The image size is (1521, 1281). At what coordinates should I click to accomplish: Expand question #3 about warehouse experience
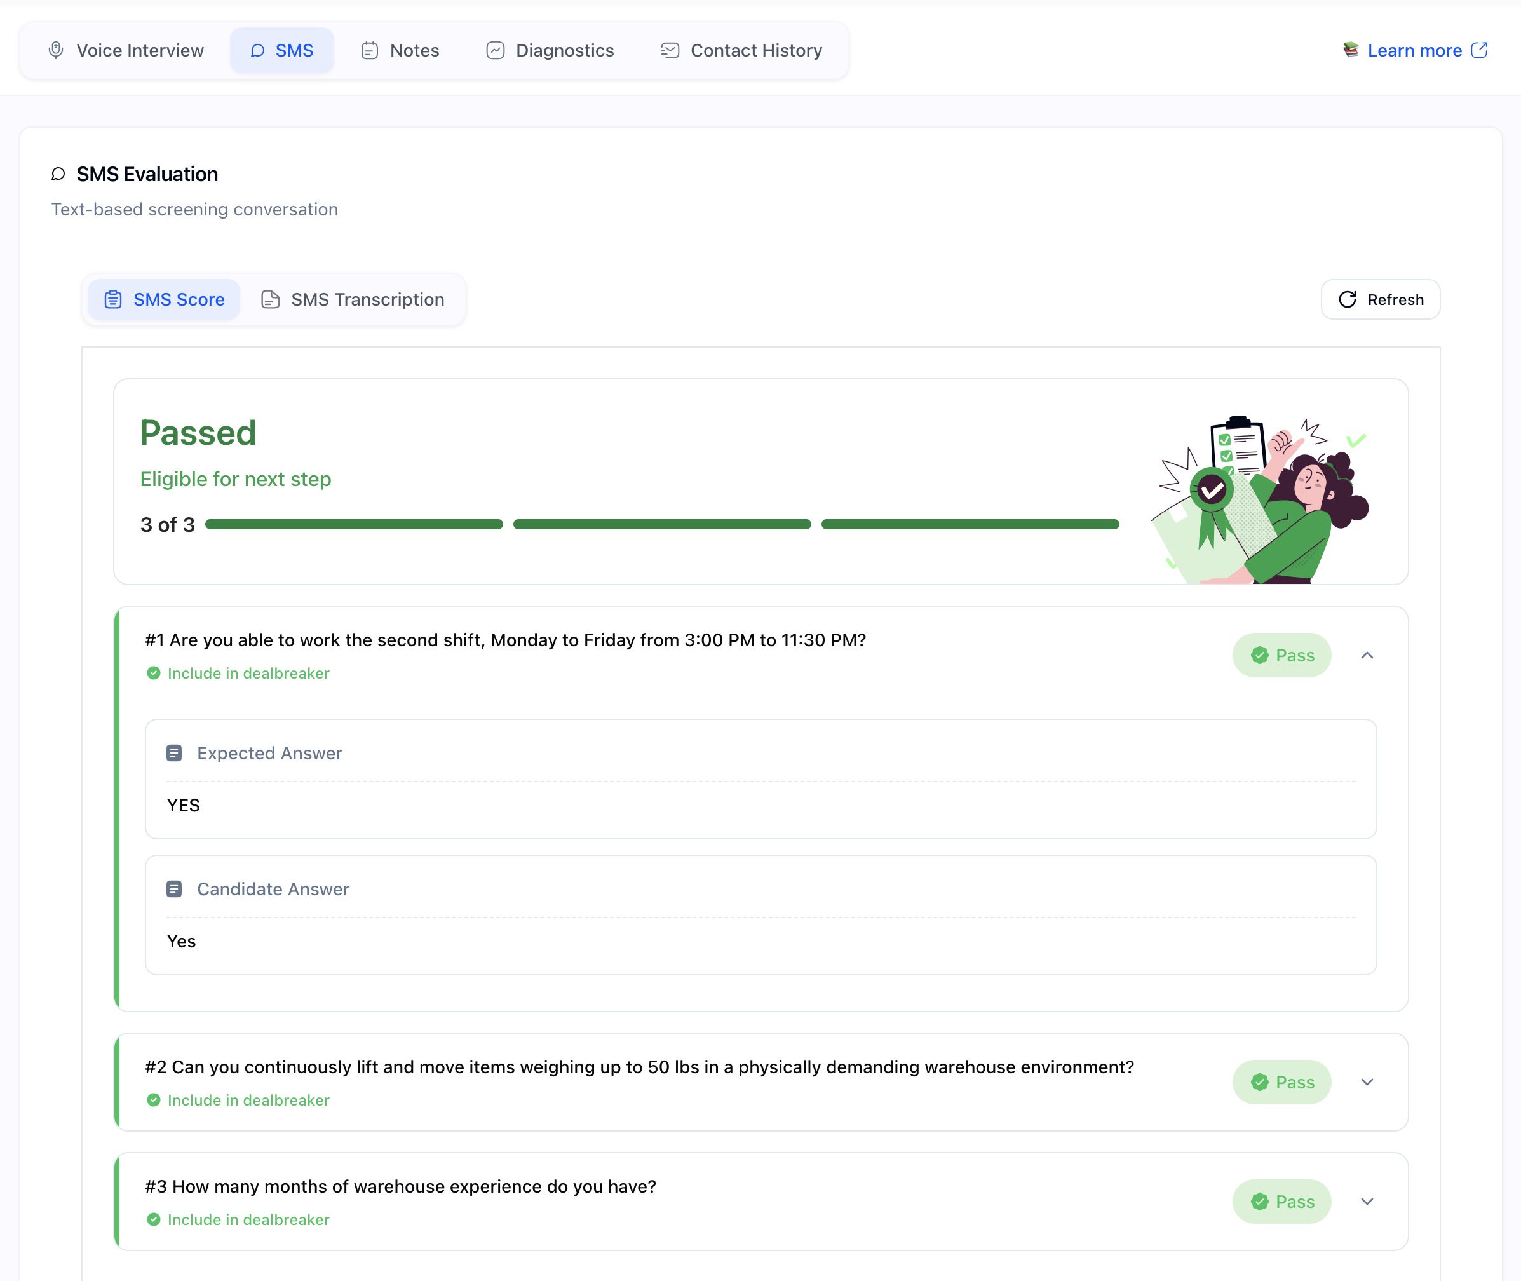[x=1367, y=1201]
